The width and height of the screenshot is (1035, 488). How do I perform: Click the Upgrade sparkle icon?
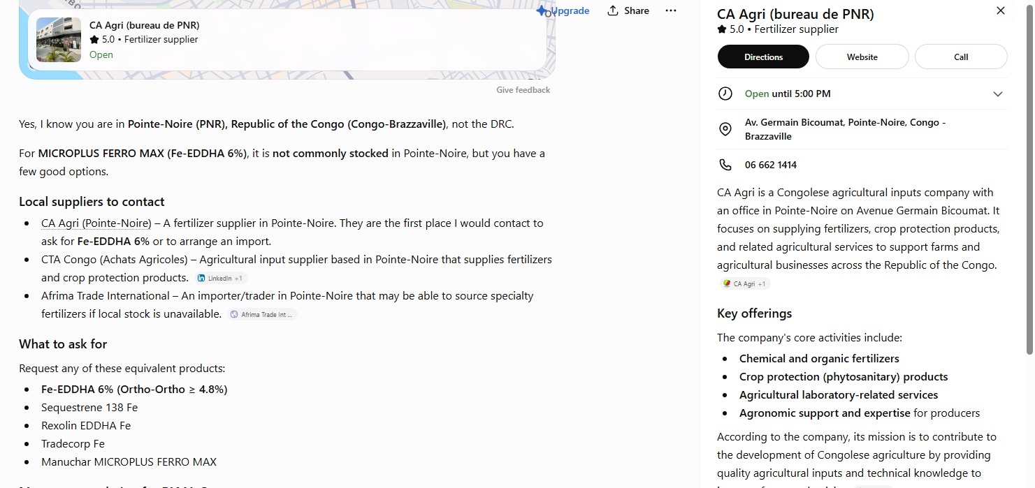[542, 10]
